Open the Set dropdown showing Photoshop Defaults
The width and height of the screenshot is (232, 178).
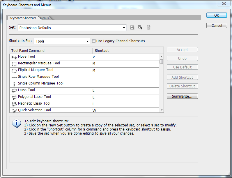pos(72,28)
